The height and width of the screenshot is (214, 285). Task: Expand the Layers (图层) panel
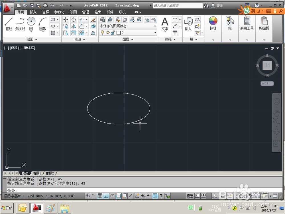pos(128,39)
